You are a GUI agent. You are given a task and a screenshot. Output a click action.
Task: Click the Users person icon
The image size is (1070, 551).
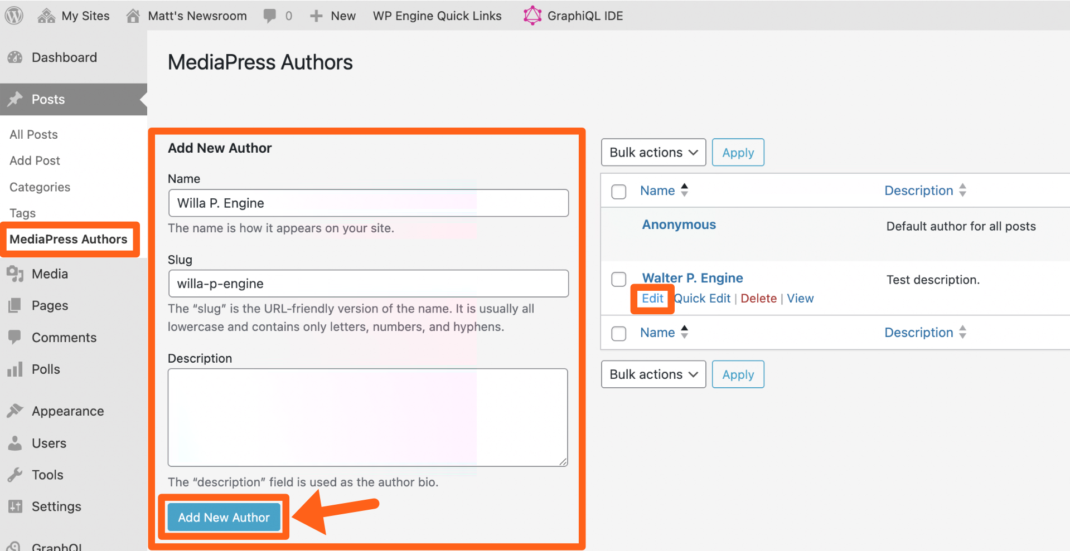click(x=15, y=443)
